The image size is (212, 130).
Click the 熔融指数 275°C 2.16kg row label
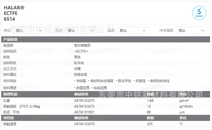click(x=21, y=106)
